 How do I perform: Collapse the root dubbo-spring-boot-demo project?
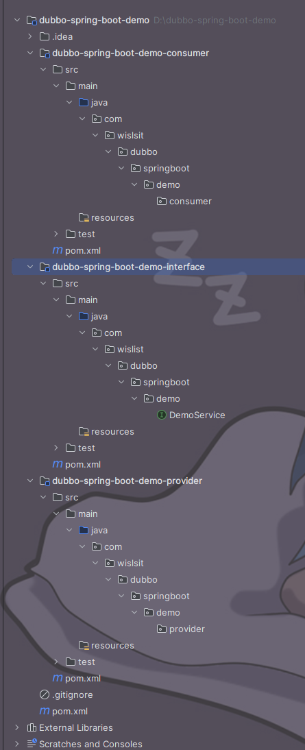click(x=17, y=20)
